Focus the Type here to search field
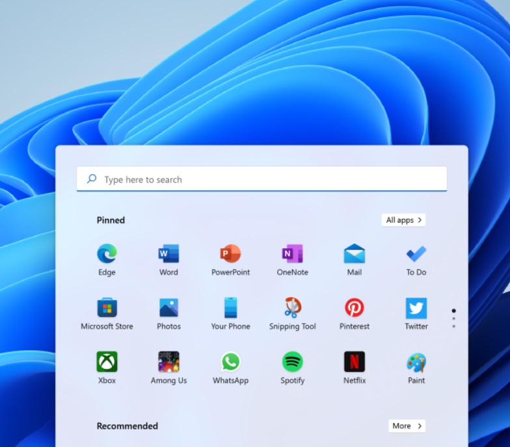 pos(262,179)
